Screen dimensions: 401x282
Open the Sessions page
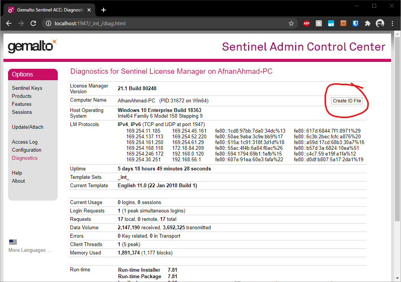(22, 112)
